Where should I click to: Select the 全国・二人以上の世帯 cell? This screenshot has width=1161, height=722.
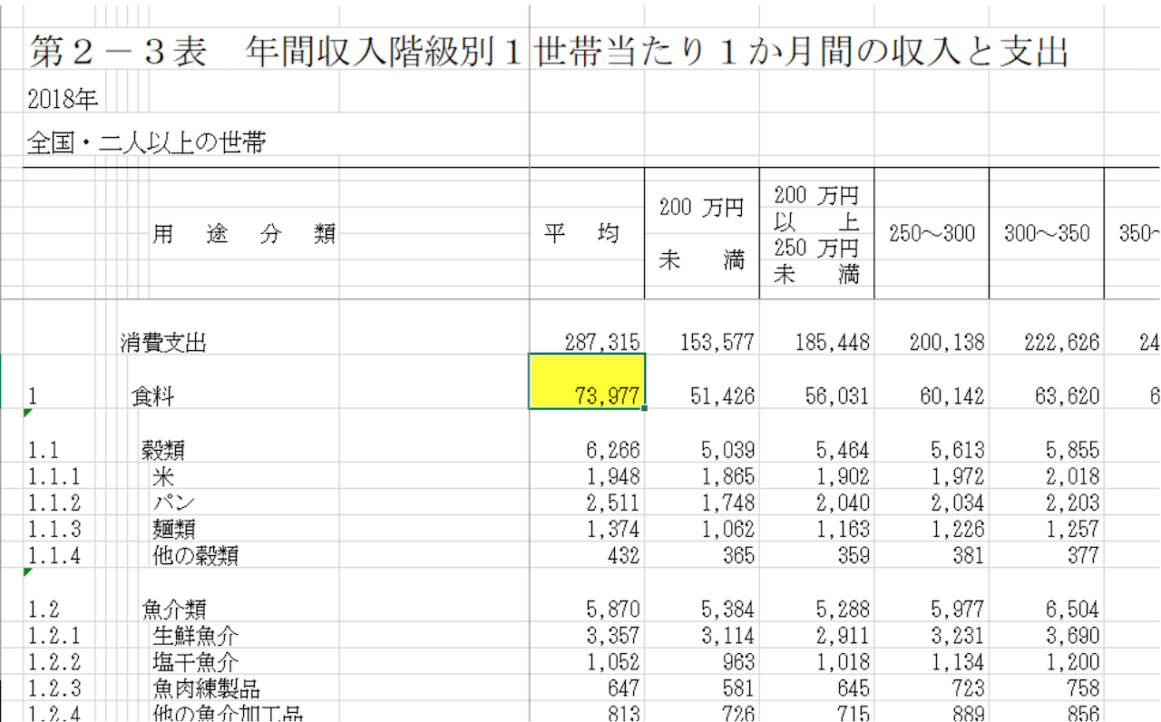146,142
